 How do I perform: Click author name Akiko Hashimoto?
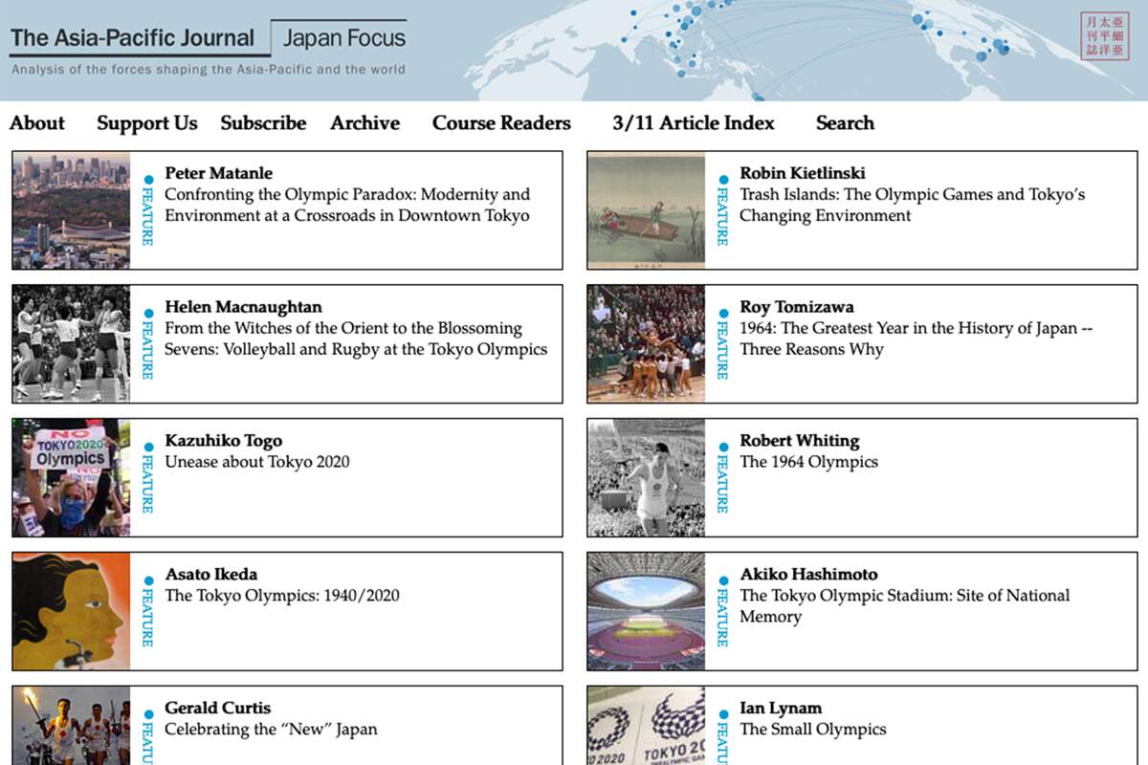pos(808,575)
